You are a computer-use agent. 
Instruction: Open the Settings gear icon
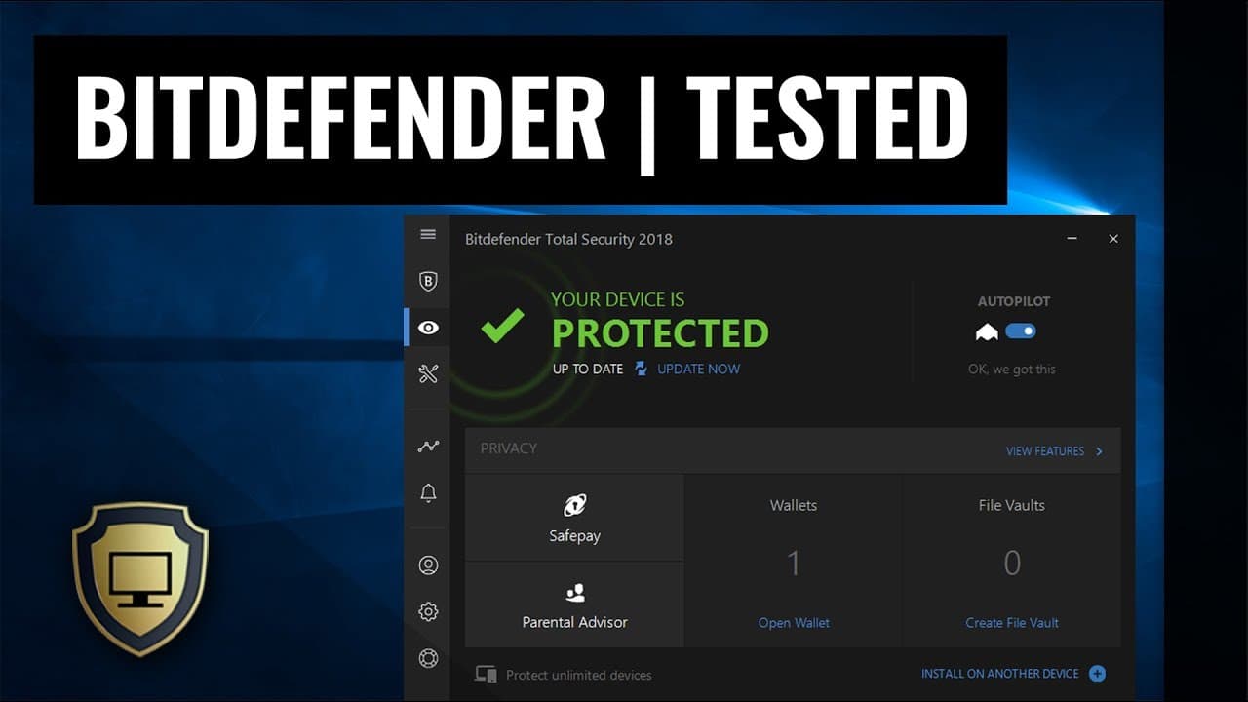(x=428, y=612)
